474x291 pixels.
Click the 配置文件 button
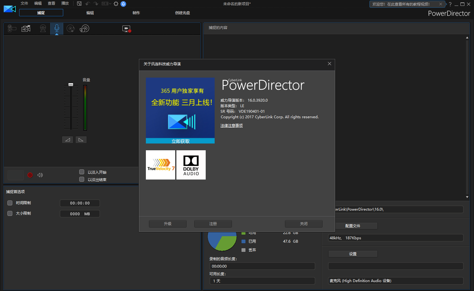coord(353,226)
